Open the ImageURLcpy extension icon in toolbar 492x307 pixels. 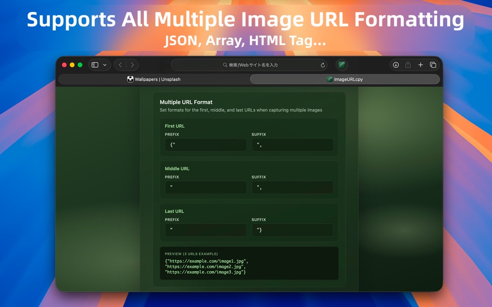(x=341, y=65)
